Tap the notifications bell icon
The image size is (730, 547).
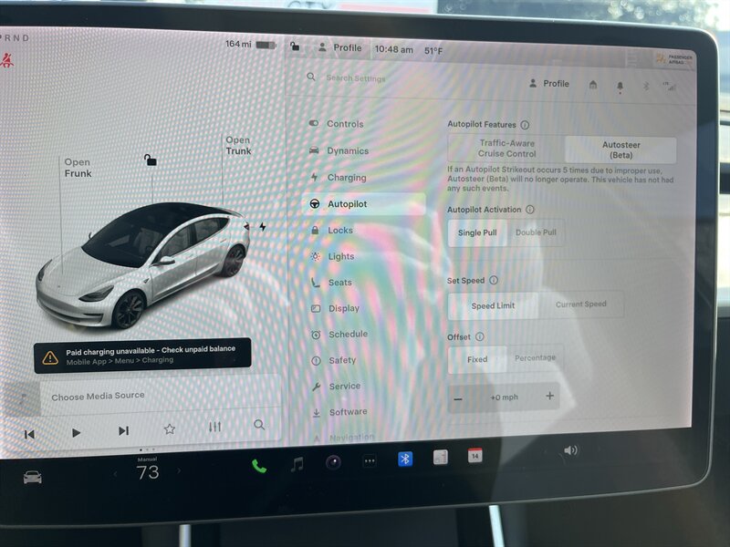(620, 85)
